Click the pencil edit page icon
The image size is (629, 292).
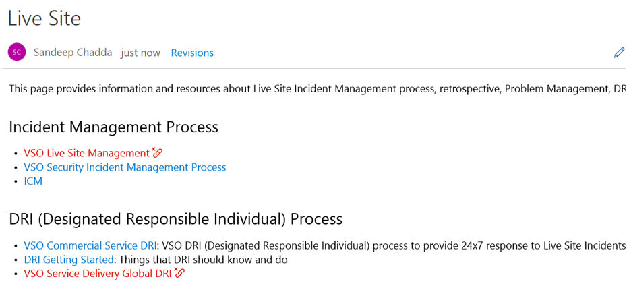pos(620,53)
